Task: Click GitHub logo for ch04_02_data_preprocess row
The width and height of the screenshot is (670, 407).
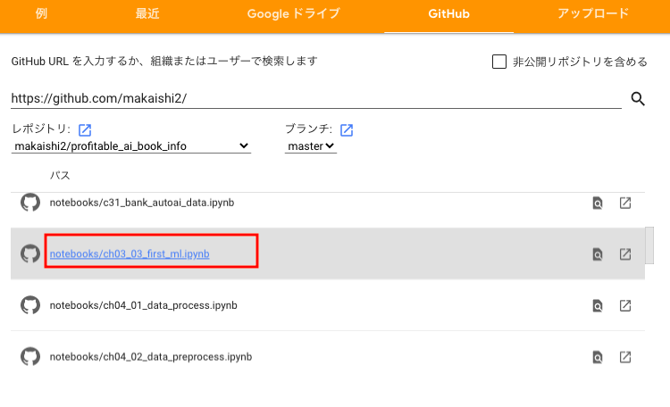Action: click(x=30, y=357)
